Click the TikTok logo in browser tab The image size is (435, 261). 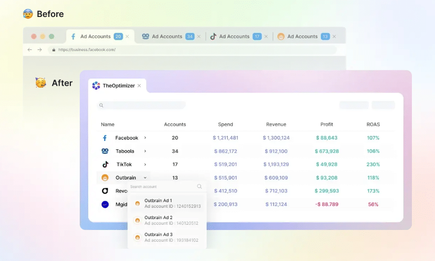pos(213,37)
